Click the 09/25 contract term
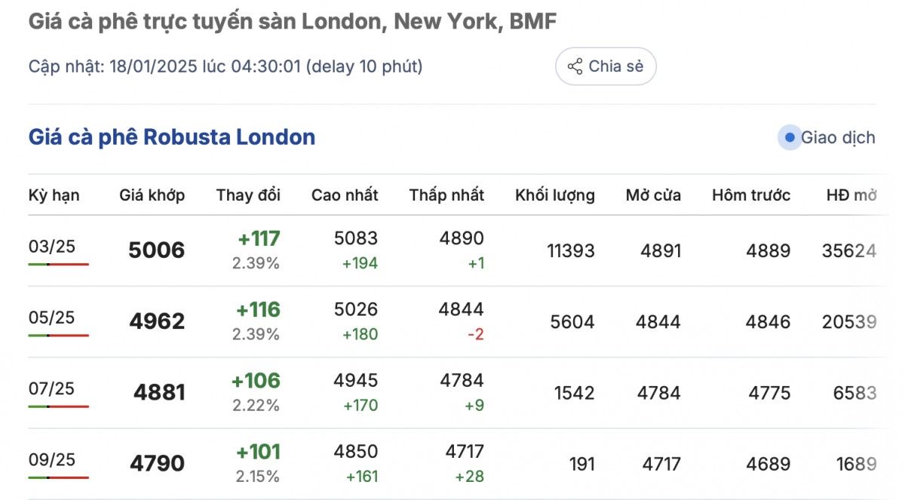Image resolution: width=905 pixels, height=500 pixels. tap(52, 459)
